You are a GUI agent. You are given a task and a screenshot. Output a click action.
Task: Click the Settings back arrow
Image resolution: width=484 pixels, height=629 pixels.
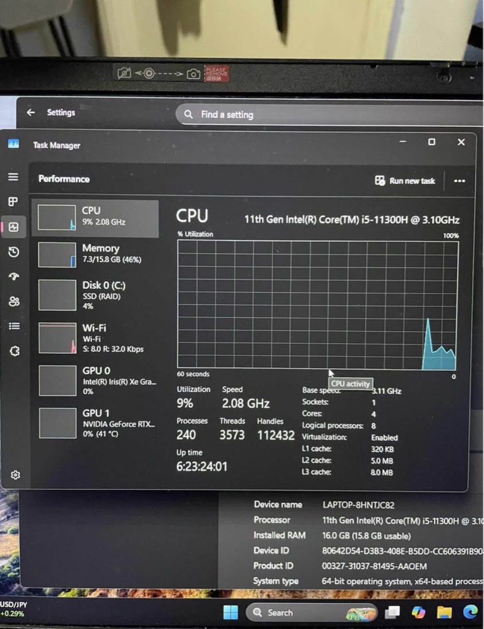(x=31, y=112)
